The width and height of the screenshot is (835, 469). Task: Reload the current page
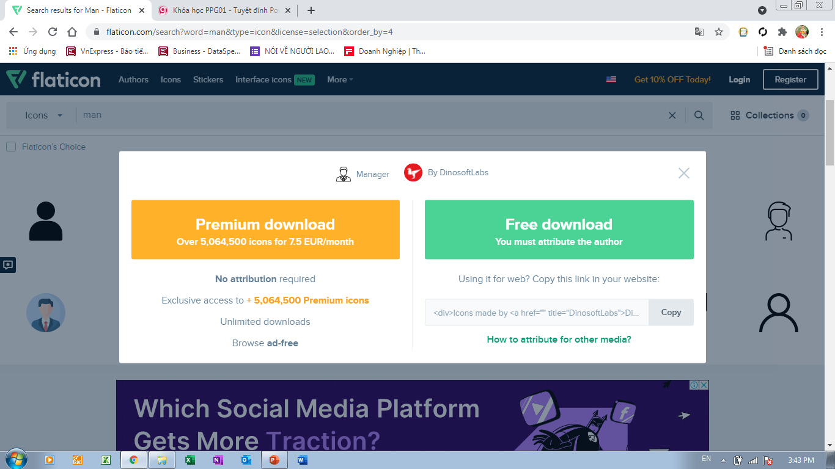(x=53, y=32)
